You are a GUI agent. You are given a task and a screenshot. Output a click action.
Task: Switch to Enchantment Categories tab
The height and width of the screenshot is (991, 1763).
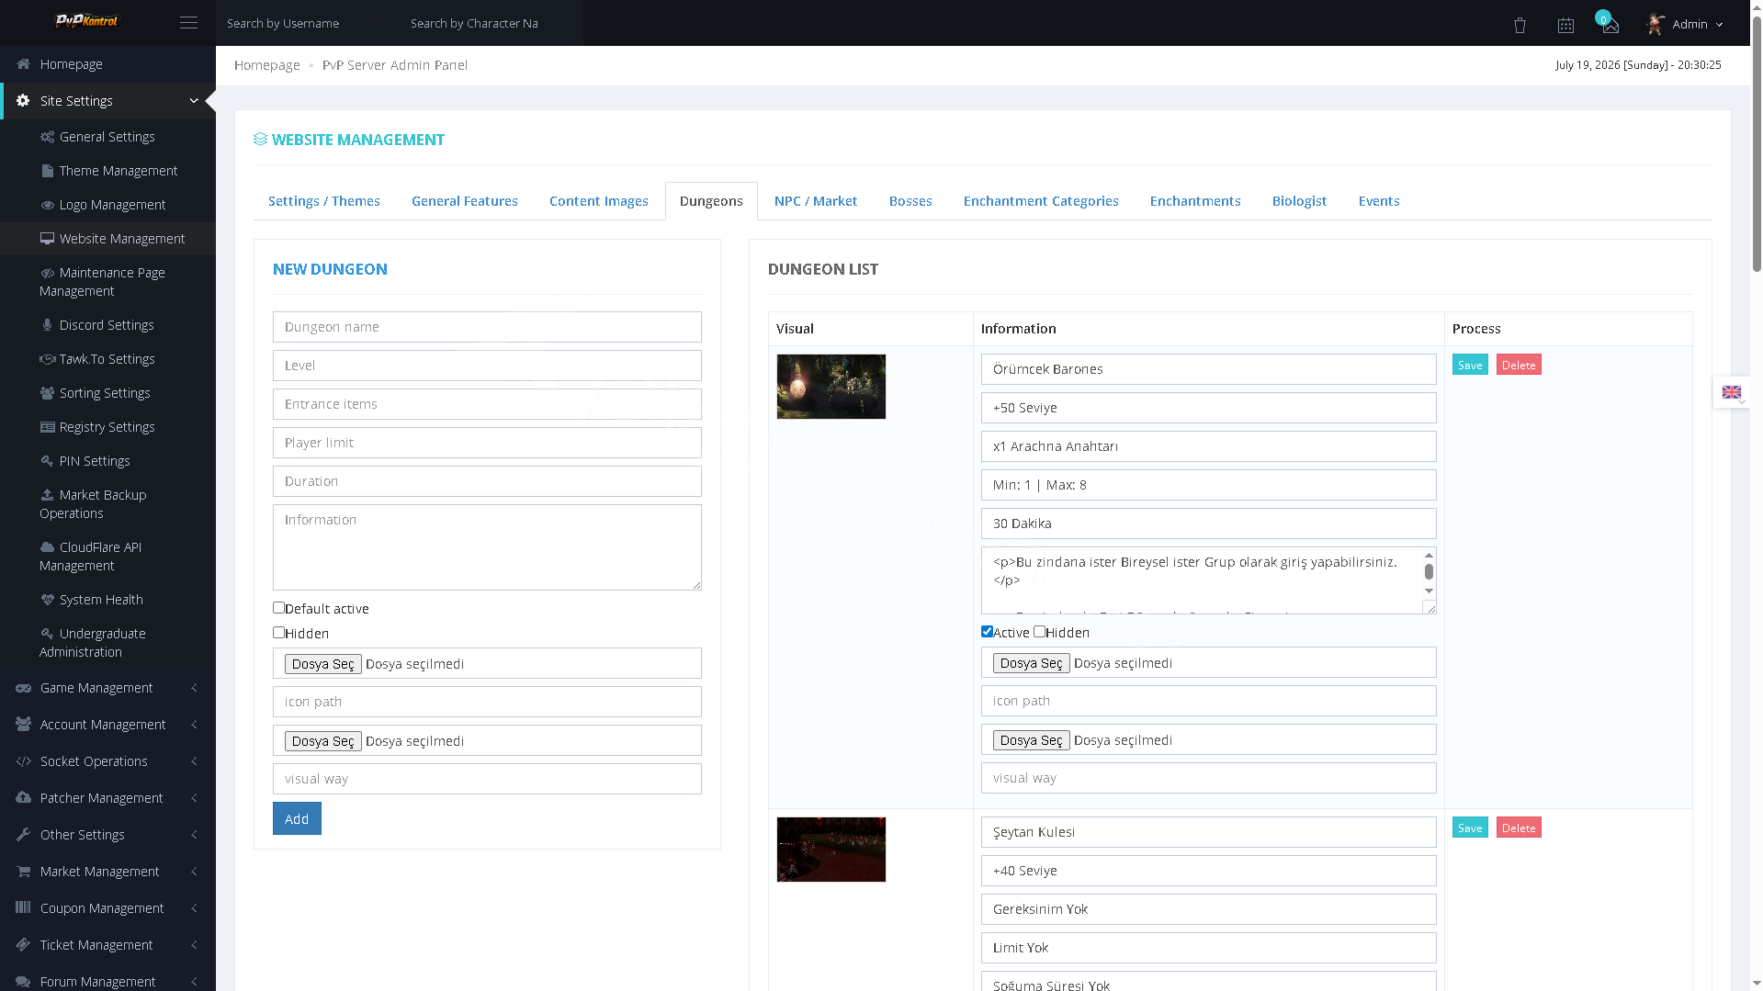click(x=1041, y=201)
